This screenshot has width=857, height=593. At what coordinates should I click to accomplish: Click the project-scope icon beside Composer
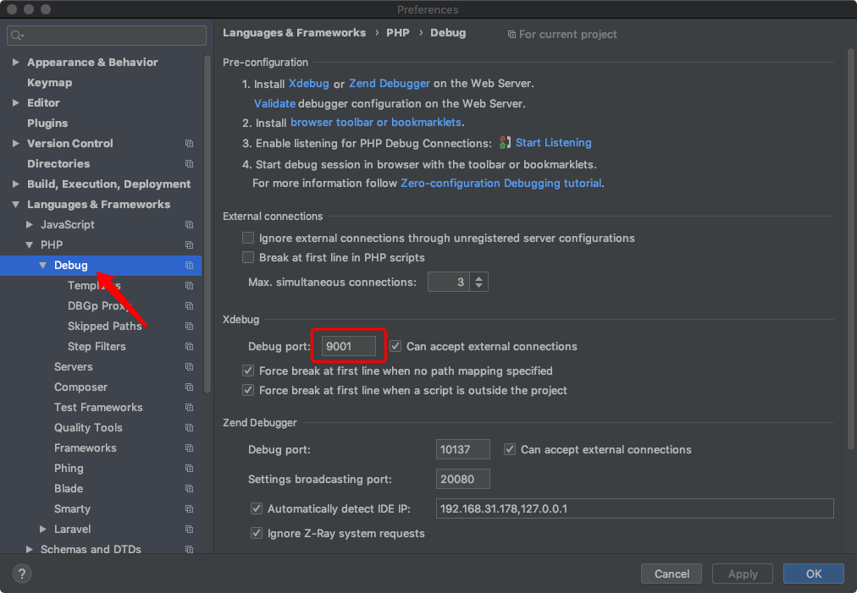(188, 387)
